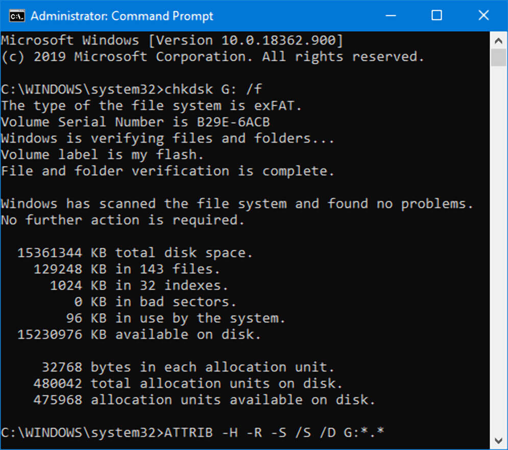Click the "No further action is required" line
508x450 pixels.
(123, 220)
